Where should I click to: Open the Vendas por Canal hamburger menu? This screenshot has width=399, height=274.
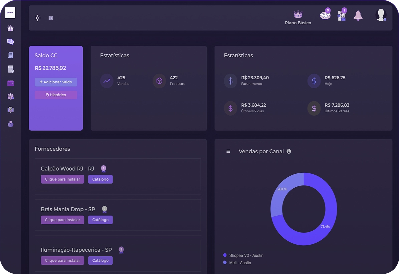click(228, 151)
